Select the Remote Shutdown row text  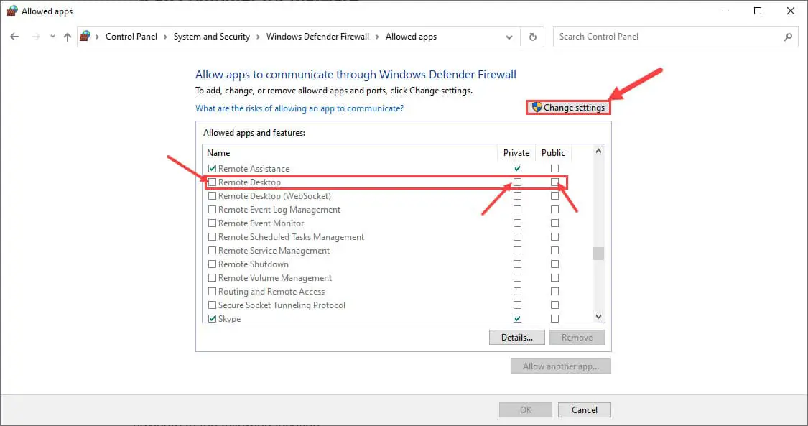point(254,264)
